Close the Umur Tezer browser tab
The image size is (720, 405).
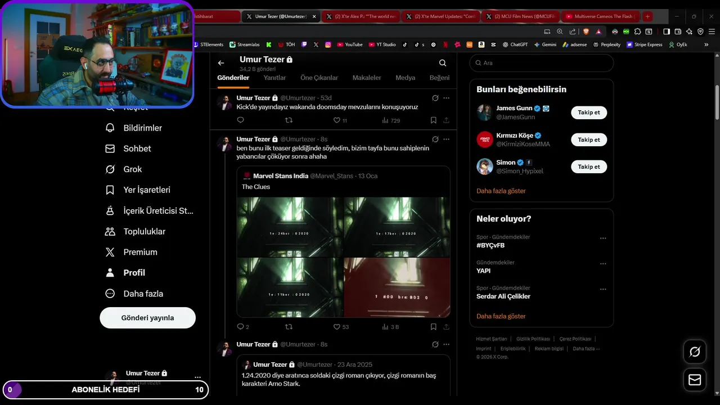(x=314, y=16)
